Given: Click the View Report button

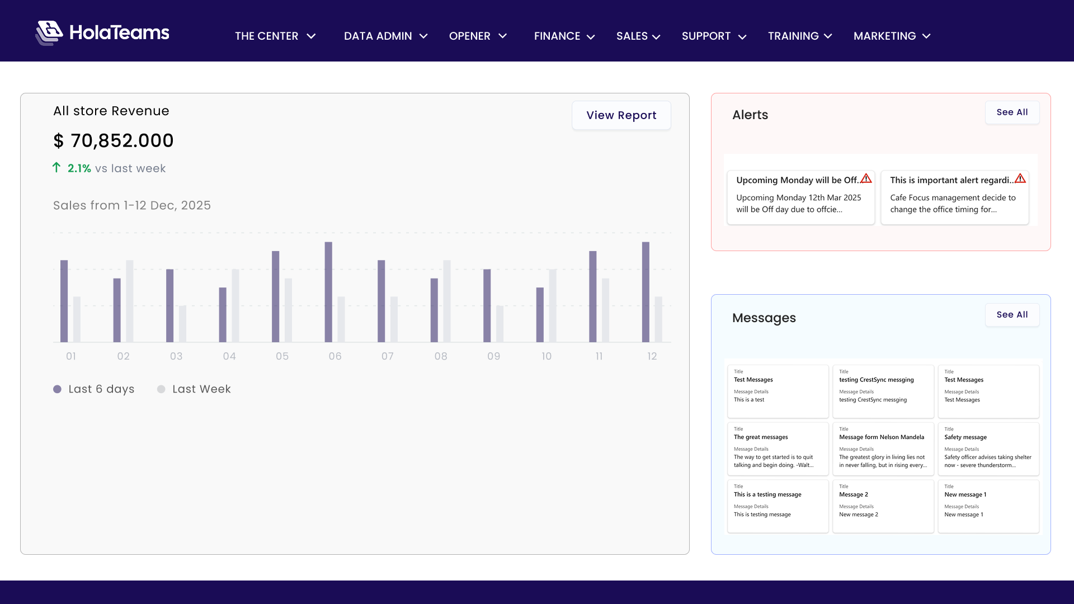Looking at the screenshot, I should 621,115.
